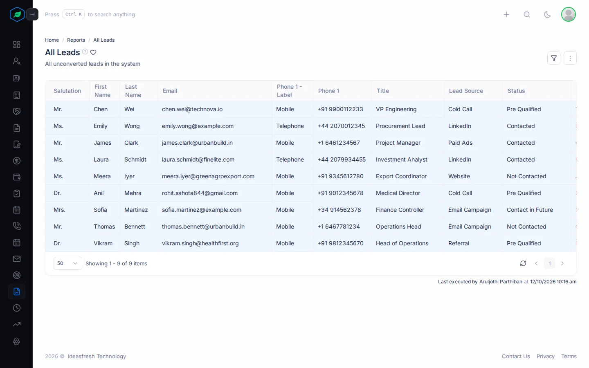Go to Reports breadcrumb
589x368 pixels.
(76, 40)
